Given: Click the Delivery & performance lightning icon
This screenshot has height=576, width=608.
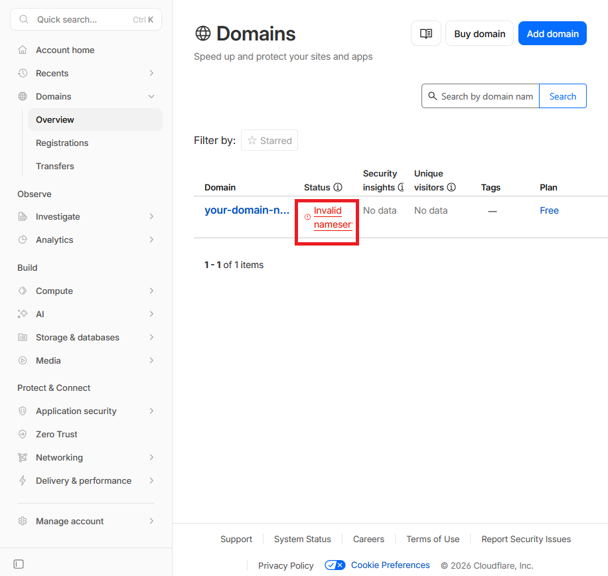Looking at the screenshot, I should (23, 480).
